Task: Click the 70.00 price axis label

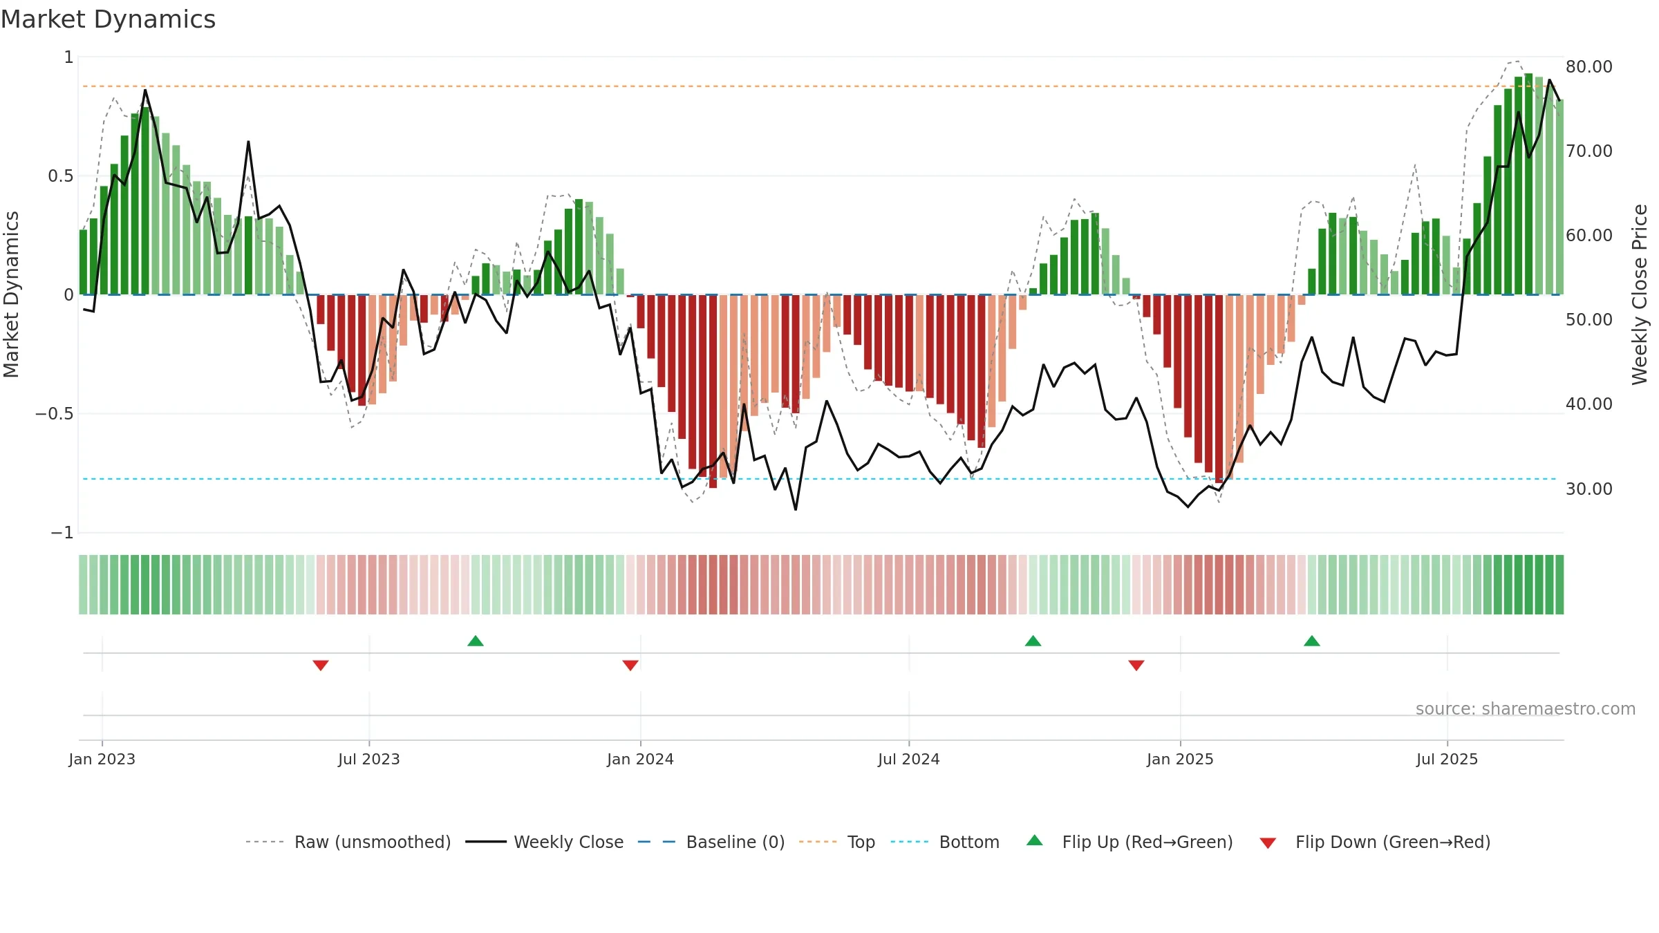Action: click(1589, 151)
